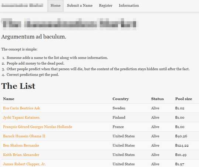The image size is (199, 167).
Task: Select Katainen's pool size 1.00
Action: [x=180, y=117]
